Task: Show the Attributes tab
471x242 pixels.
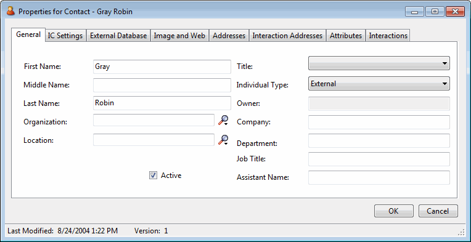Action: click(346, 36)
